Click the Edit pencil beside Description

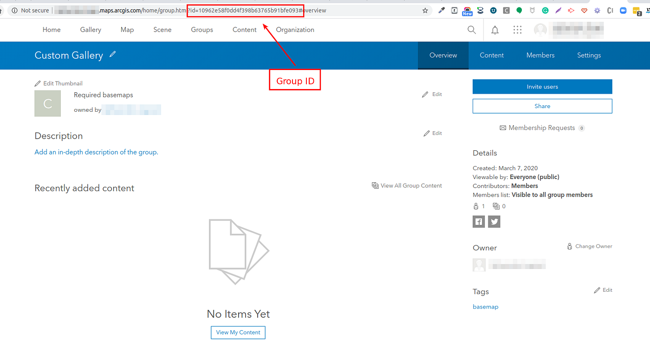pyautogui.click(x=426, y=133)
